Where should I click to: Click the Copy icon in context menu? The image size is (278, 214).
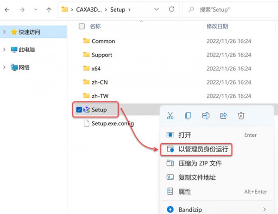188,116
